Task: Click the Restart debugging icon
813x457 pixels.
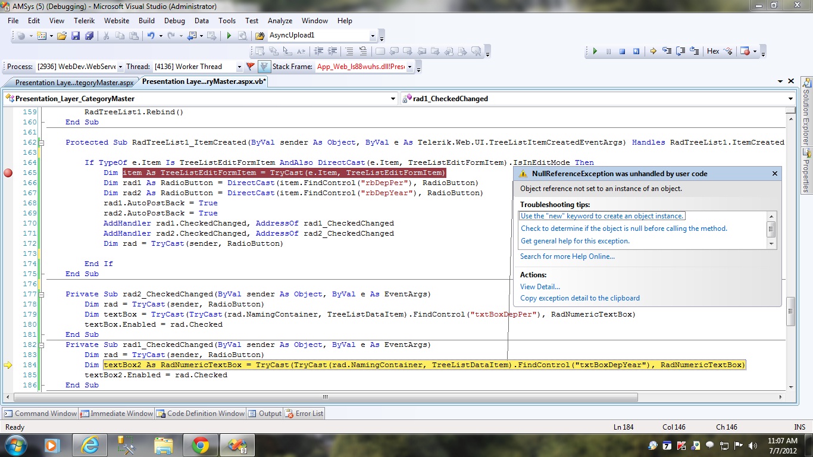Action: click(x=636, y=51)
